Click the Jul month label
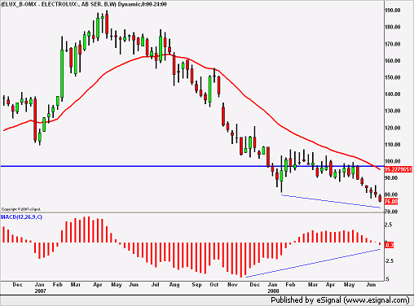This screenshot has height=306, width=414. point(155,285)
